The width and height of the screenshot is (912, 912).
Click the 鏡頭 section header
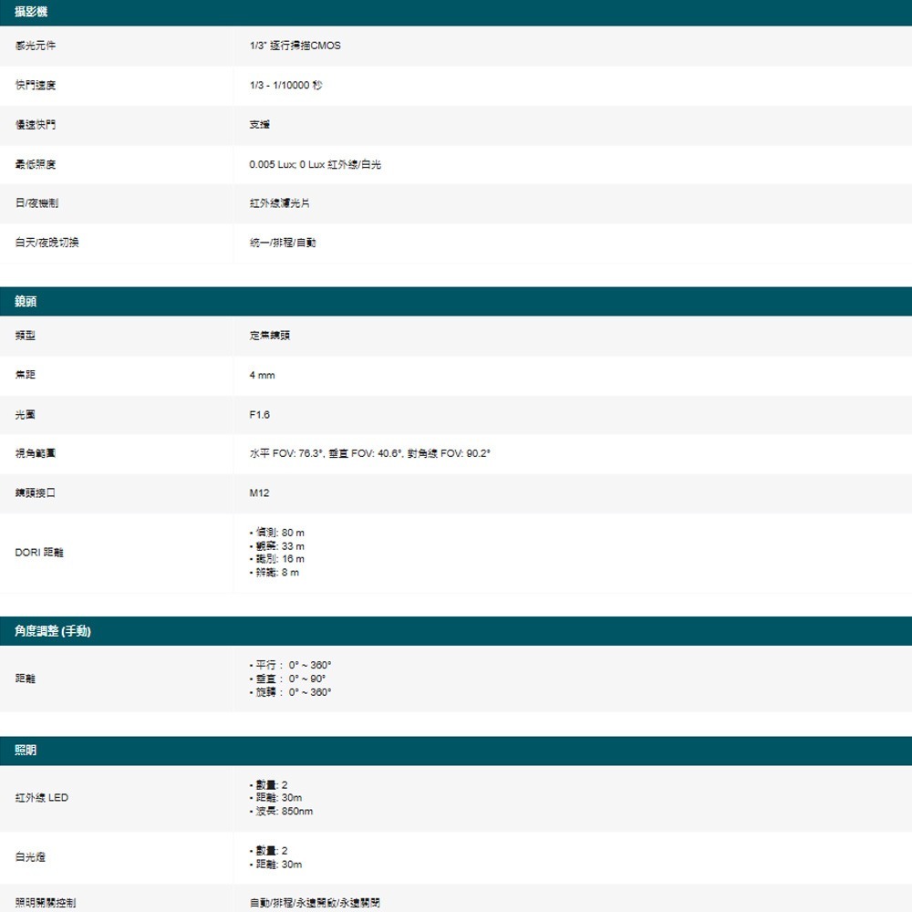(x=23, y=301)
